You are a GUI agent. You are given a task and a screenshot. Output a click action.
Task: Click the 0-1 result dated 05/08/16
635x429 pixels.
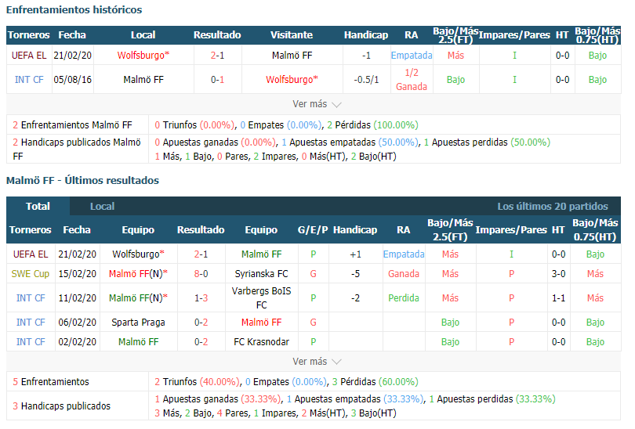tap(217, 80)
